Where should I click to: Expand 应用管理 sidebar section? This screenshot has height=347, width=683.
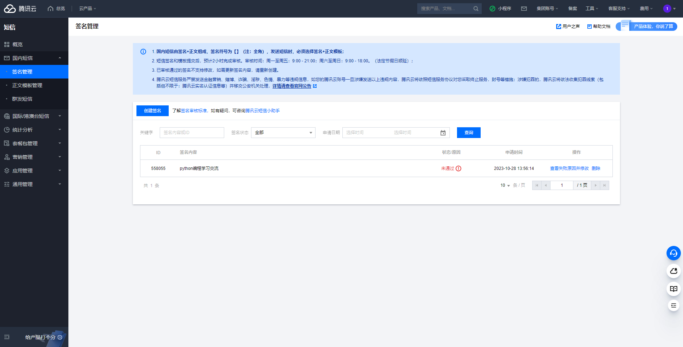pos(34,171)
